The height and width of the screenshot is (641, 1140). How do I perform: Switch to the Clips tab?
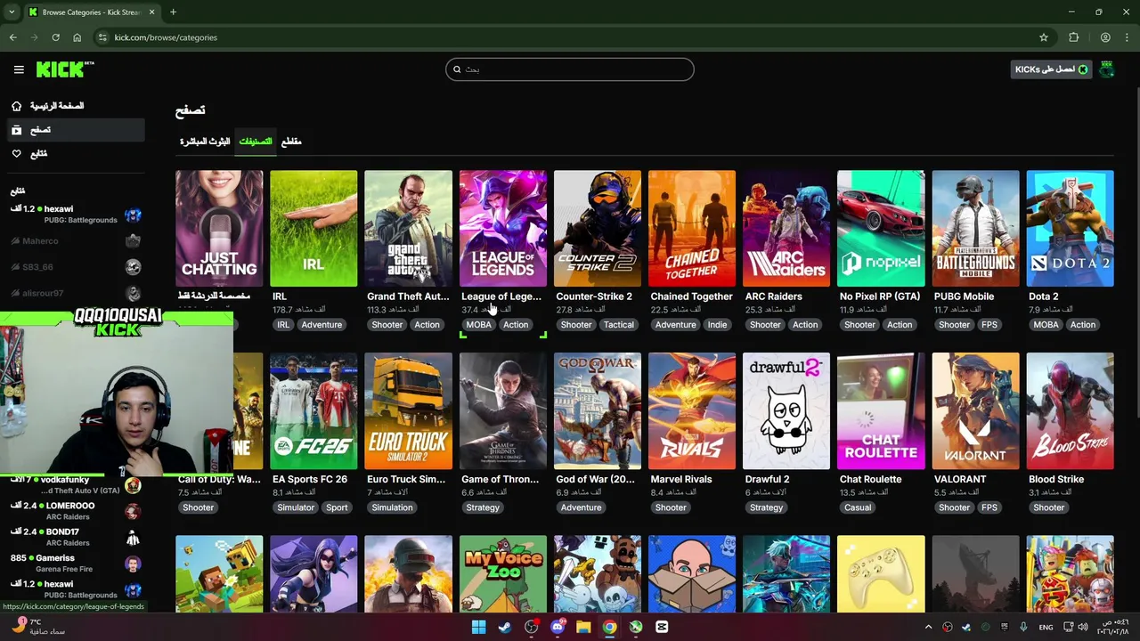click(291, 142)
